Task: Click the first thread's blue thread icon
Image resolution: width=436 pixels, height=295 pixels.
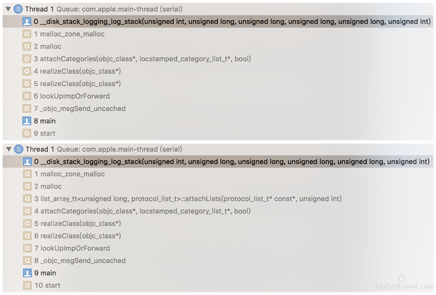Action: click(x=18, y=9)
